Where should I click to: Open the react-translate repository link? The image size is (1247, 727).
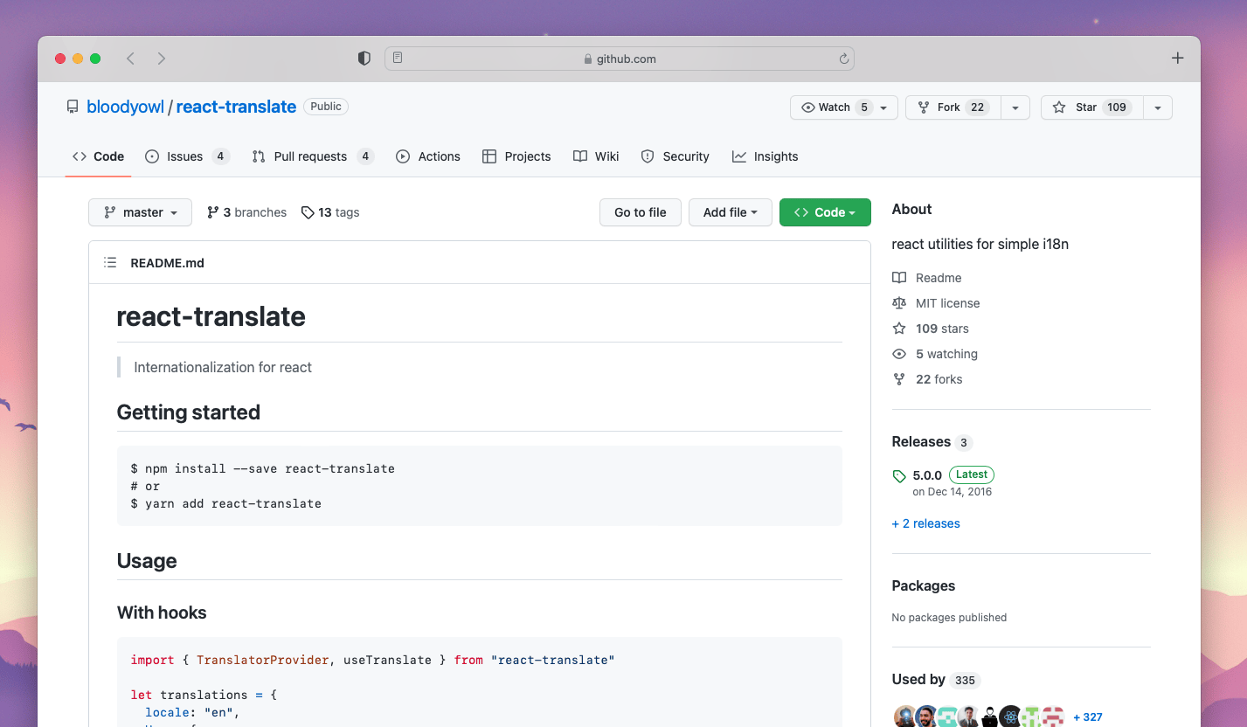point(236,107)
